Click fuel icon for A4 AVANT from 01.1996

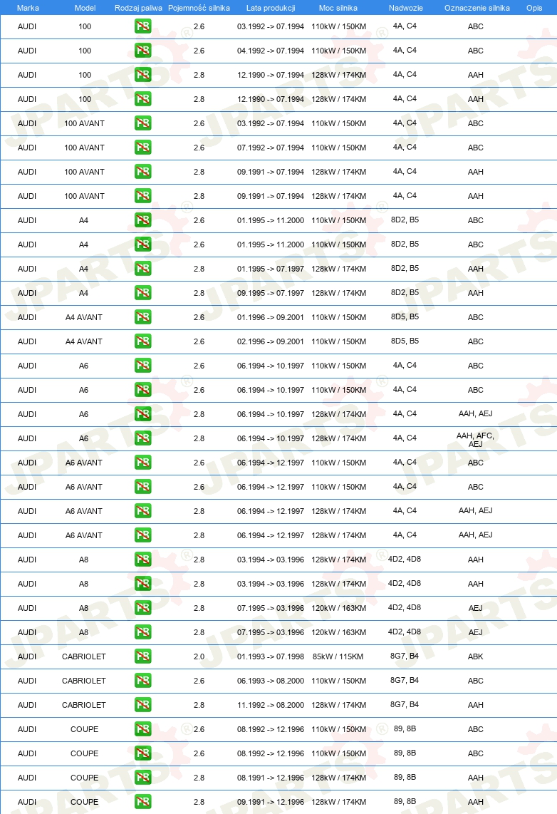coord(142,317)
